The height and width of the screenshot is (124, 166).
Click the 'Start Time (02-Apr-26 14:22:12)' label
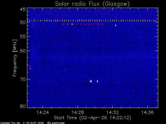(92, 118)
